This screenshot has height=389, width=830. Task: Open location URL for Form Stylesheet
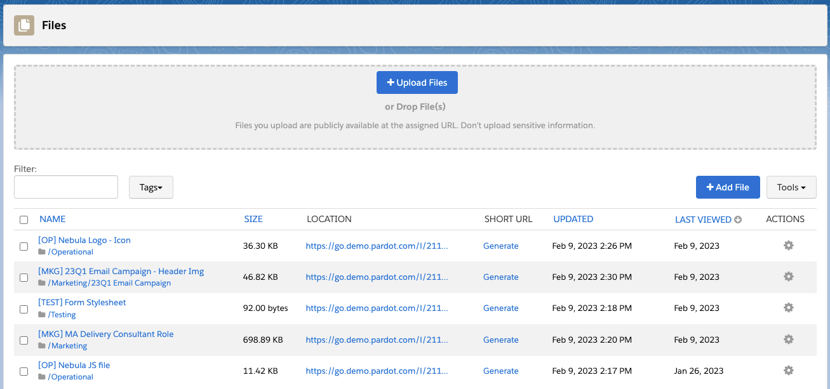[377, 308]
